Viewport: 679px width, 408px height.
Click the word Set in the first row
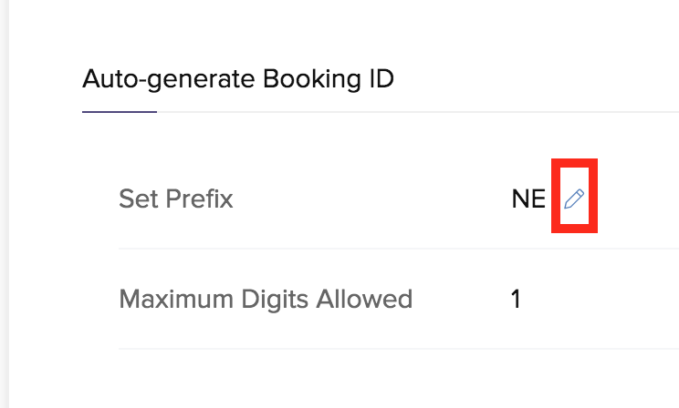point(138,199)
